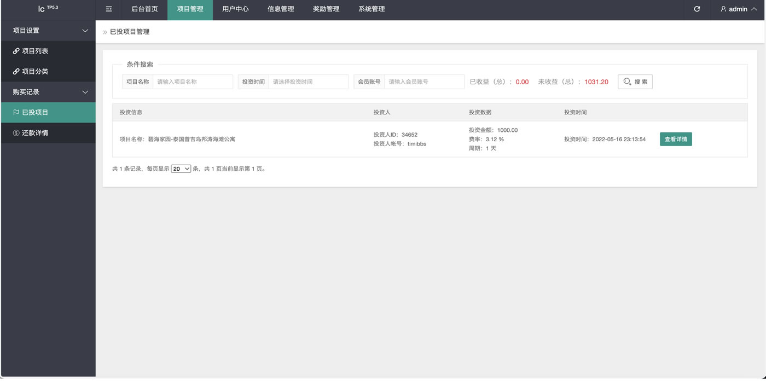Click the lc TP5.3 logo
This screenshot has height=383, width=766.
(48, 9)
